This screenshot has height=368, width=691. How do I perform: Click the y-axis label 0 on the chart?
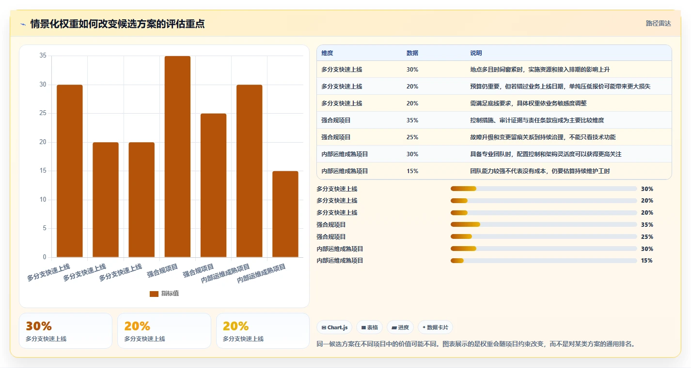click(x=45, y=257)
